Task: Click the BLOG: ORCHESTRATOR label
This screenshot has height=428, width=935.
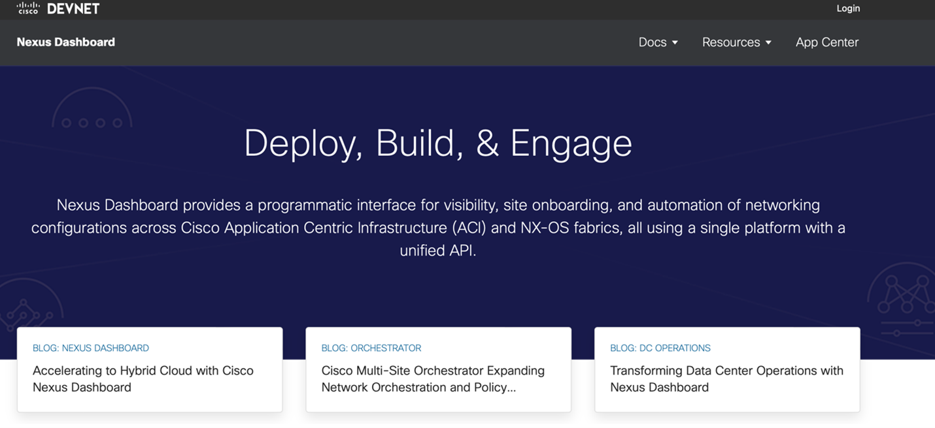Action: (371, 348)
